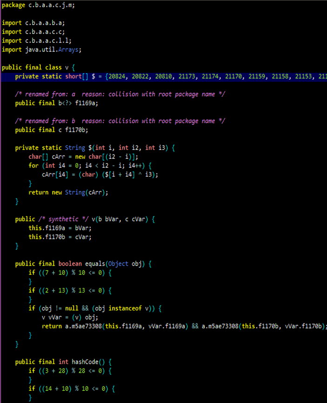Click the for loop header with i4

point(90,165)
